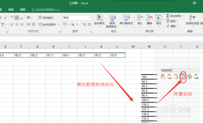Expand the Clear (清除) dropdown arrow
The image size is (203, 123).
coord(177,26)
